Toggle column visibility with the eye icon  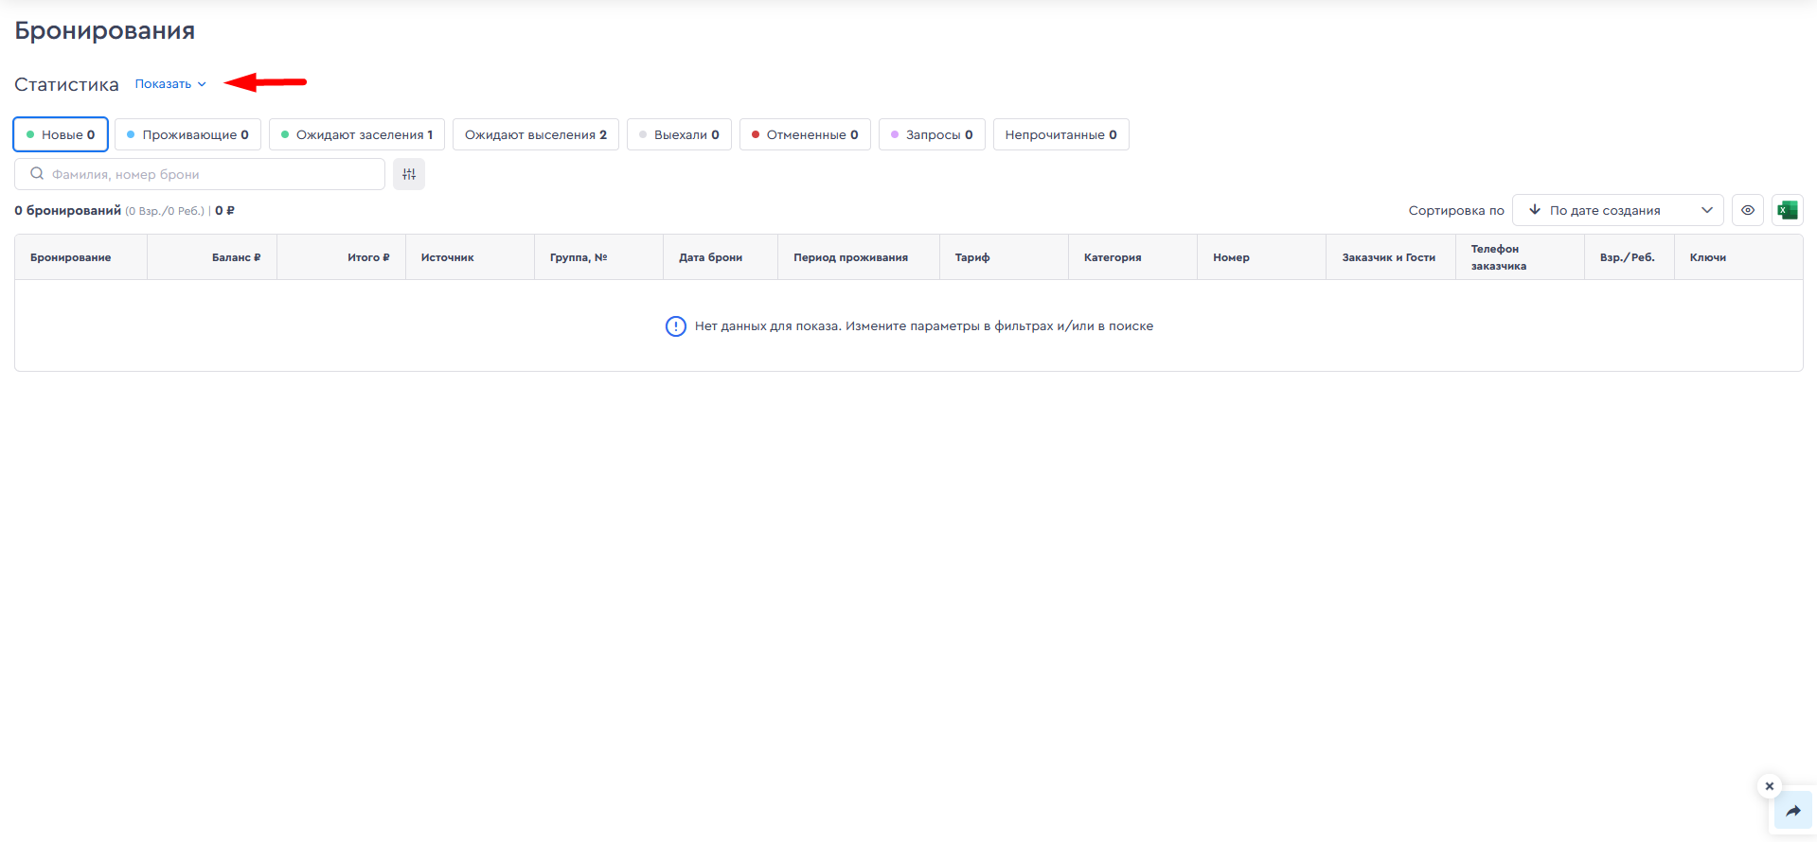pyautogui.click(x=1747, y=210)
